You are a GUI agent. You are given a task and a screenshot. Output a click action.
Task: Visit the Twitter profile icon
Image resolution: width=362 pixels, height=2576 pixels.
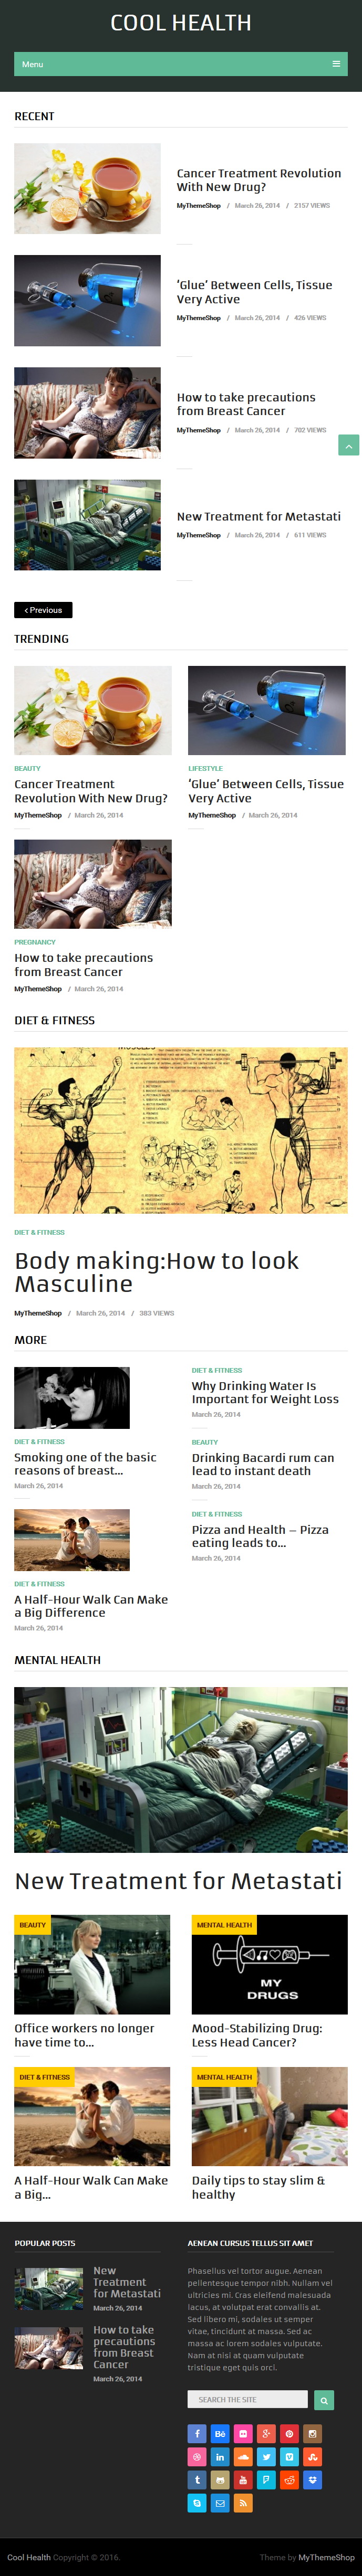pyautogui.click(x=266, y=2456)
